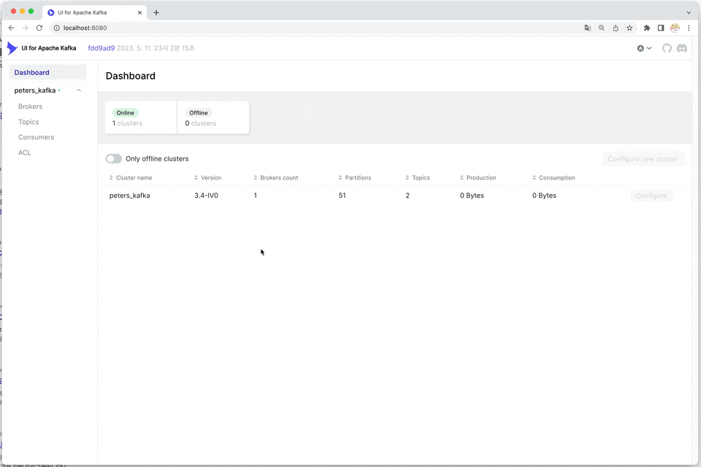701x467 pixels.
Task: Sort by Production column
Action: coord(478,177)
